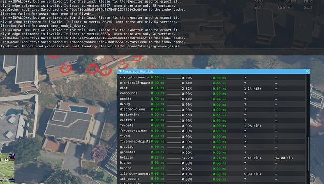Screen dimensions: 324x184
Task: Click the helicam 14.98% usage value
Action: coord(187,158)
